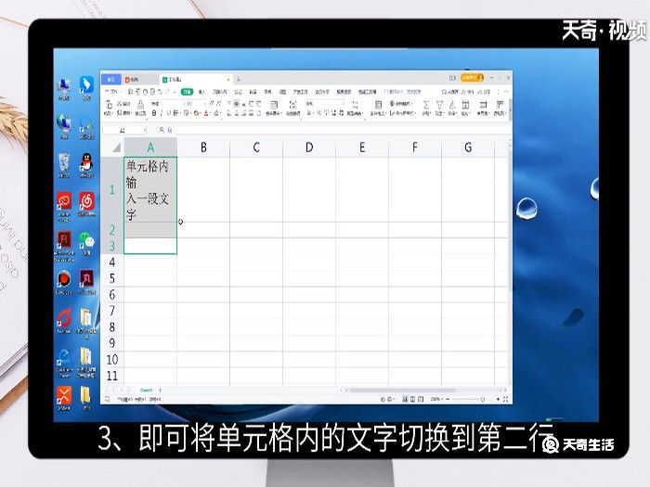The width and height of the screenshot is (650, 487).
Task: Switch to page layout view button
Action: [x=413, y=399]
